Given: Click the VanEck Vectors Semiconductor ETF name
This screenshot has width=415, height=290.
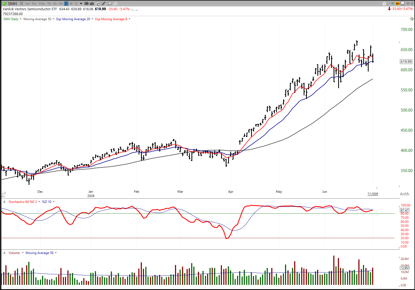Looking at the screenshot, I should pos(30,9).
